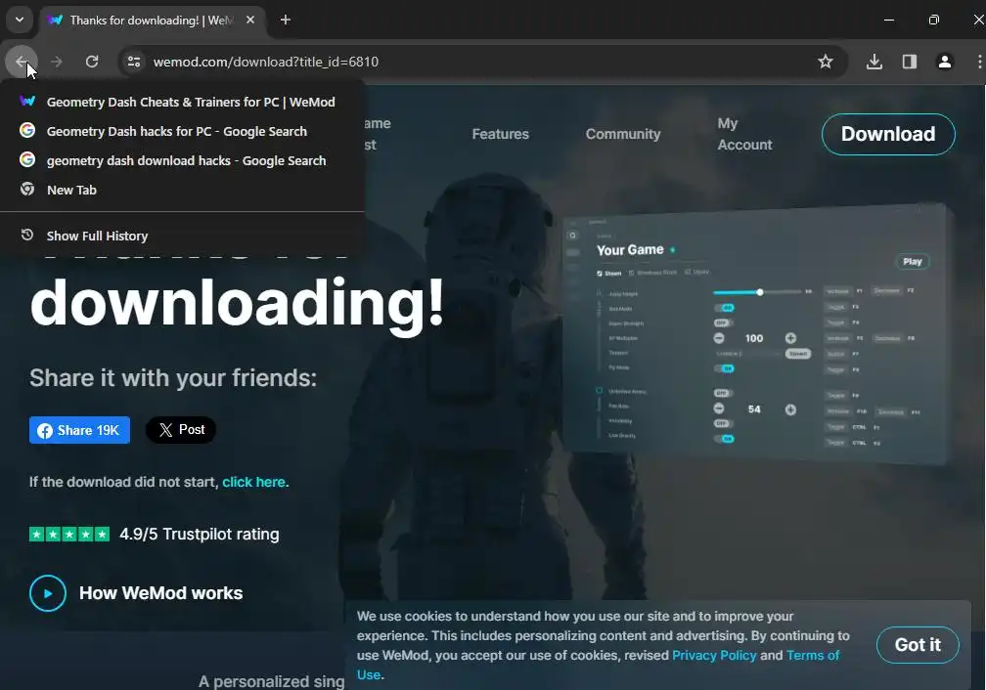Image resolution: width=986 pixels, height=690 pixels.
Task: Open Show Full History
Action: tap(182, 236)
